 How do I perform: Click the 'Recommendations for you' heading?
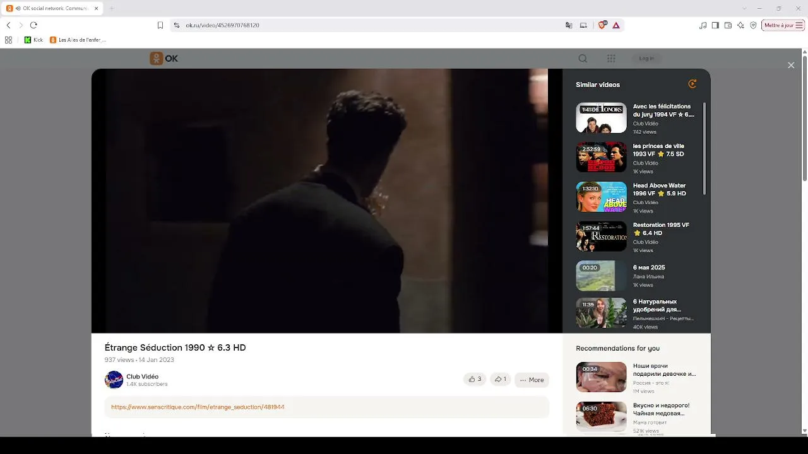618,348
